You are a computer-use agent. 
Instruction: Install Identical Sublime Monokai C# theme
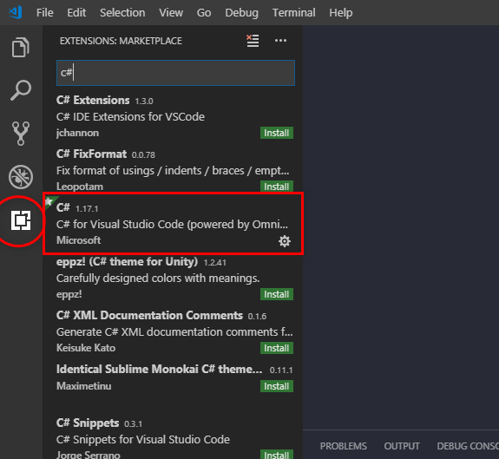coord(277,386)
